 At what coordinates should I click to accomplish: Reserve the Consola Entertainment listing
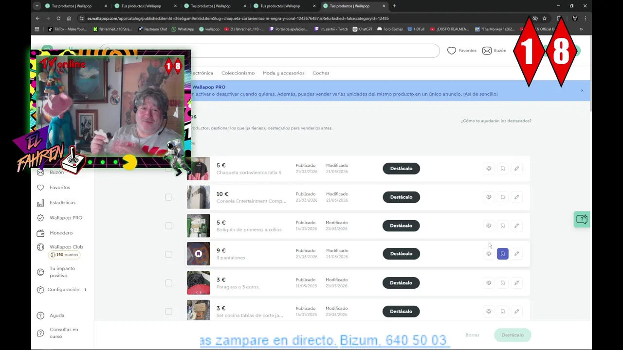(x=503, y=197)
